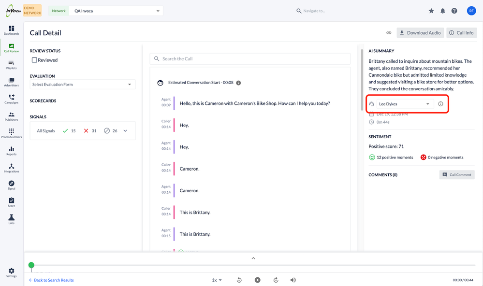Click the favorites star icon
The image size is (483, 286).
[x=431, y=11]
